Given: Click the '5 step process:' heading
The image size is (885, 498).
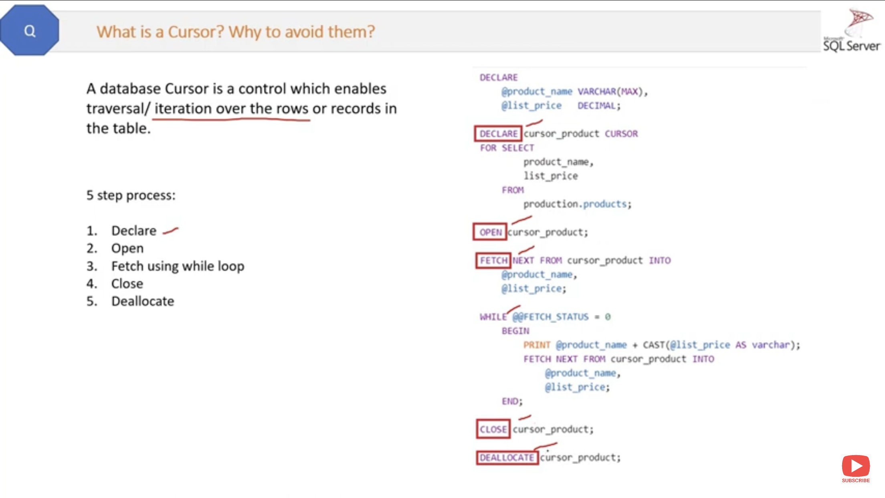Looking at the screenshot, I should pyautogui.click(x=131, y=195).
